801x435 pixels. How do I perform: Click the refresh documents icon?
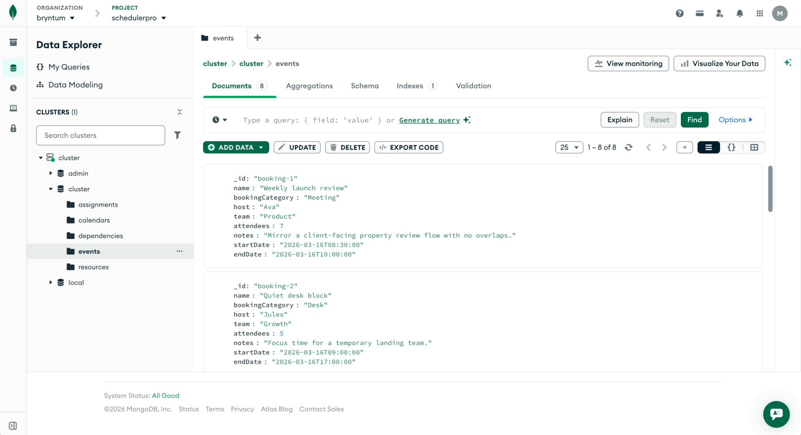629,147
